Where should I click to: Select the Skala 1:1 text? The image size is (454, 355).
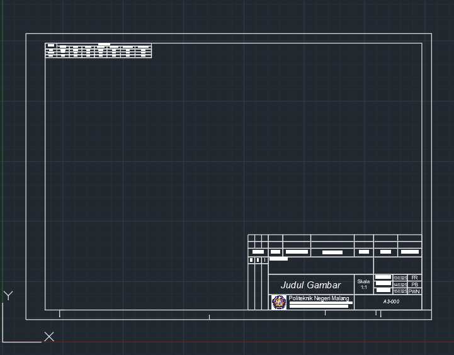pos(363,284)
